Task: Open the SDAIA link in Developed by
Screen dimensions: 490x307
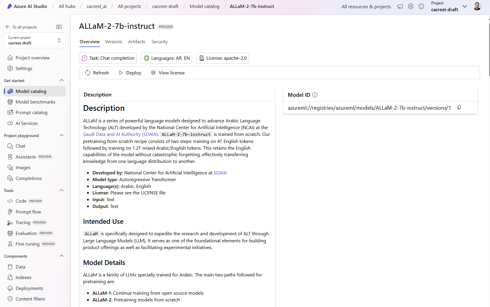Action: click(220, 173)
